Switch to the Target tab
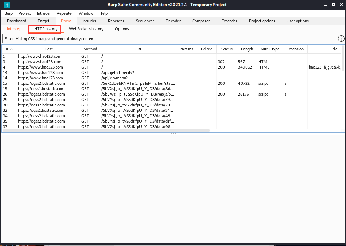This screenshot has width=346, height=246. click(43, 21)
